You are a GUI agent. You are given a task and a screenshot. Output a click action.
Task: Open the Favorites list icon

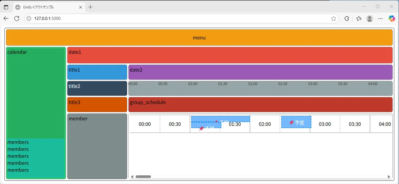pyautogui.click(x=359, y=19)
